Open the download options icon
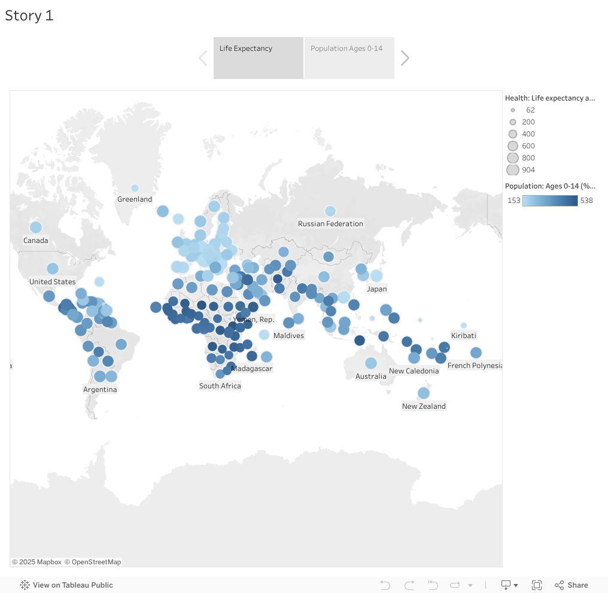The height and width of the screenshot is (593, 608). (x=506, y=585)
